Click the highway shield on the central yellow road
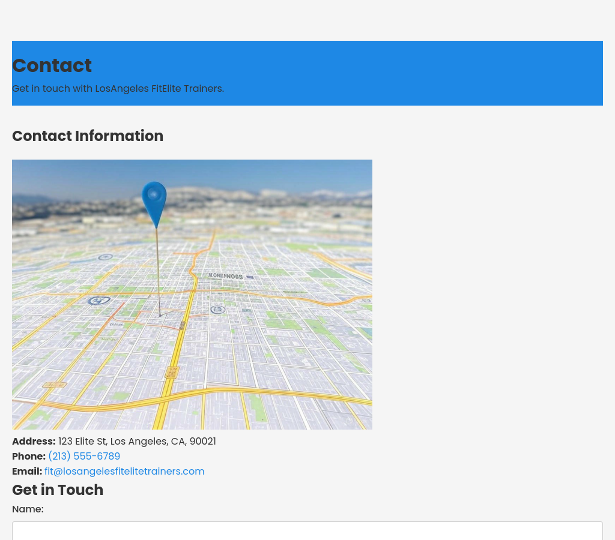 (172, 373)
